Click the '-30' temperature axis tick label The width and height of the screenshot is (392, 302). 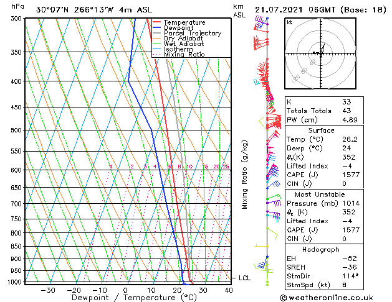(x=48, y=290)
